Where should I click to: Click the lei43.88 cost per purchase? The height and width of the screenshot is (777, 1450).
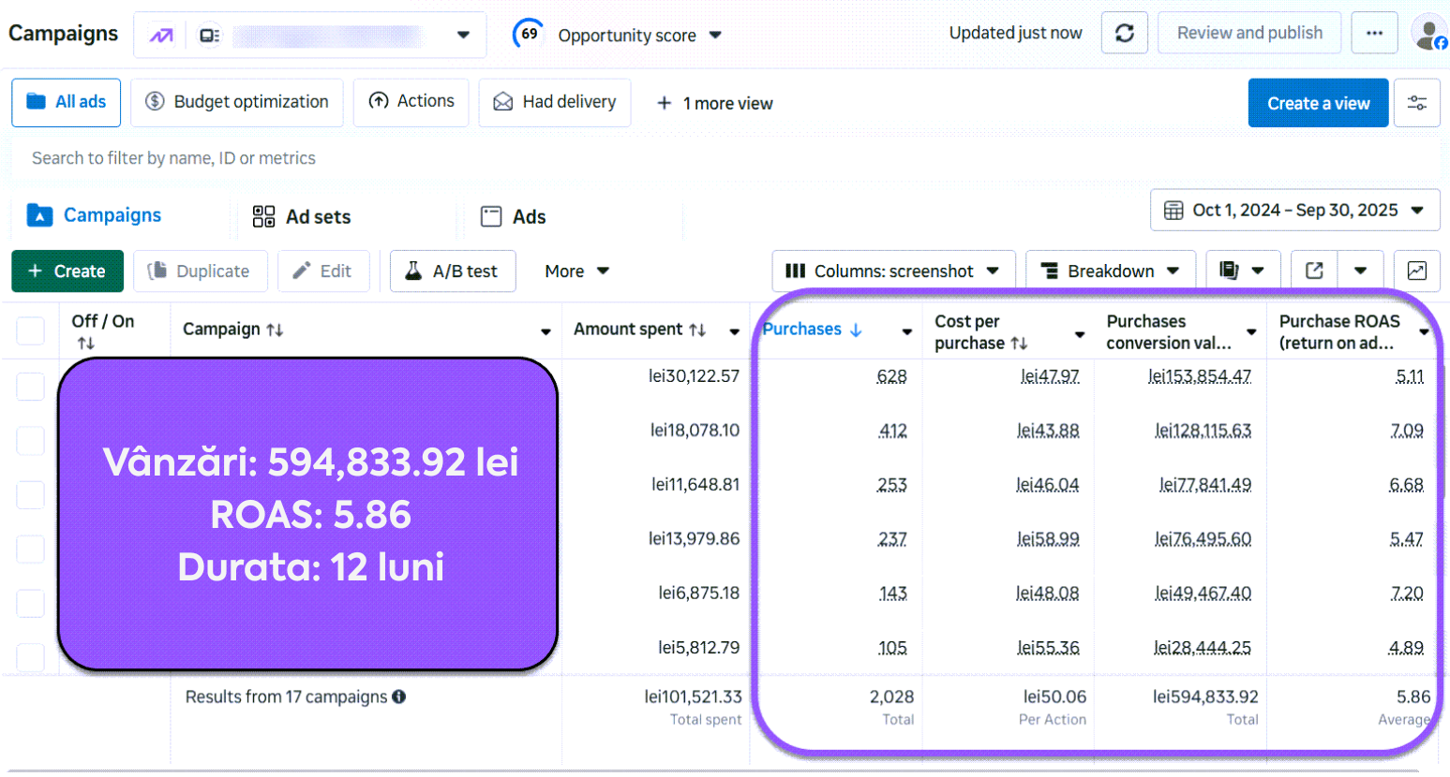pos(1048,431)
